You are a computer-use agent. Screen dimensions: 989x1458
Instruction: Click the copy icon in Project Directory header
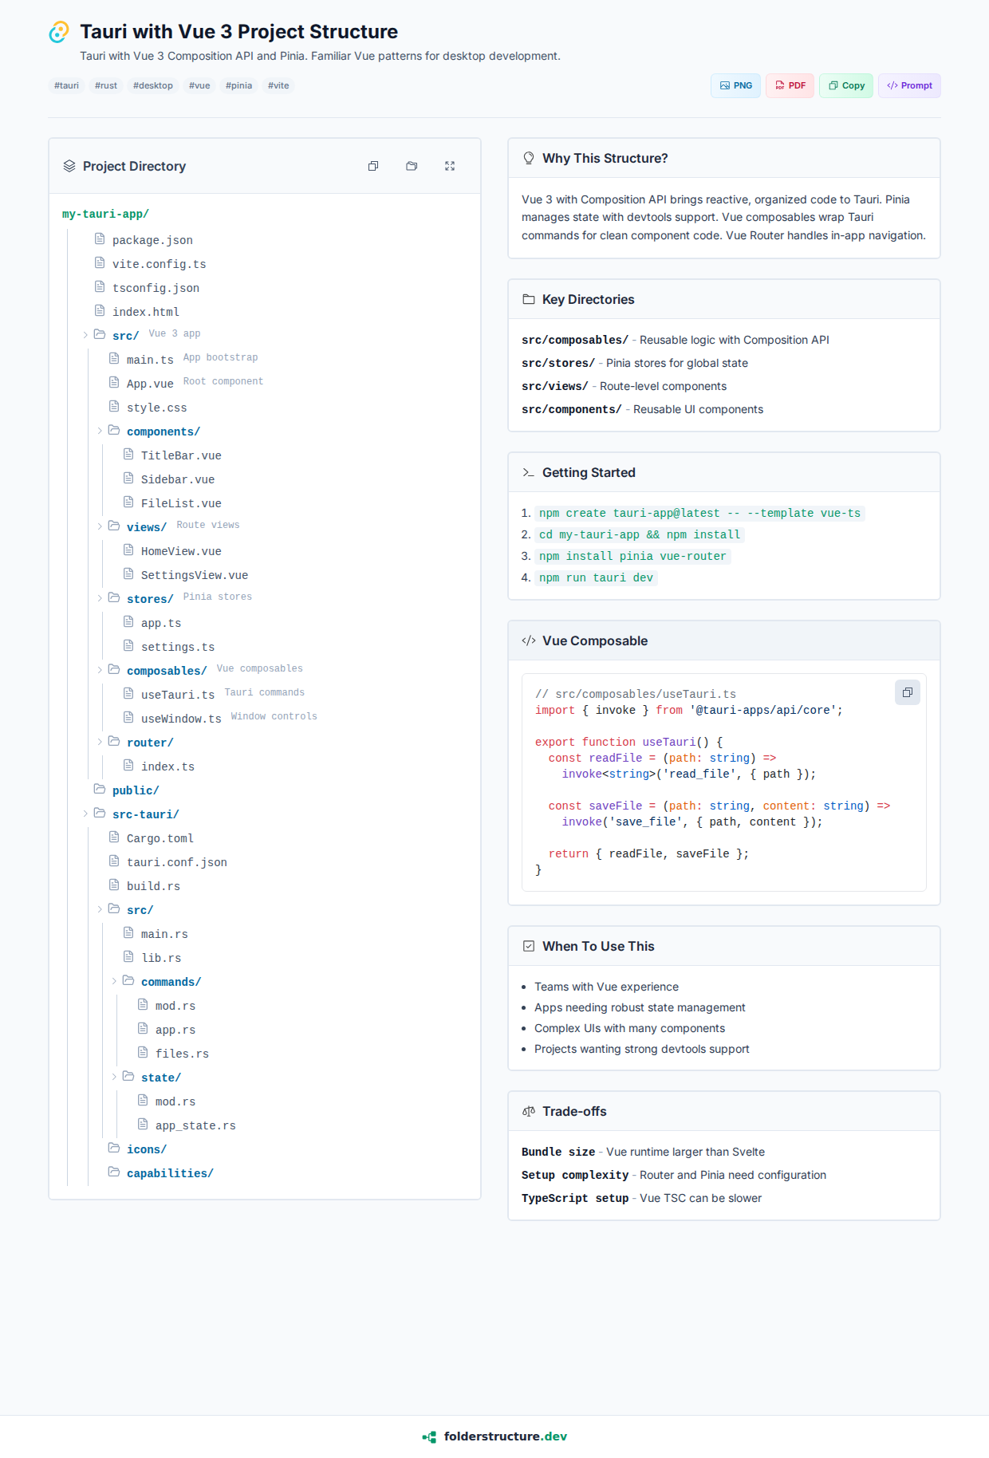point(373,166)
